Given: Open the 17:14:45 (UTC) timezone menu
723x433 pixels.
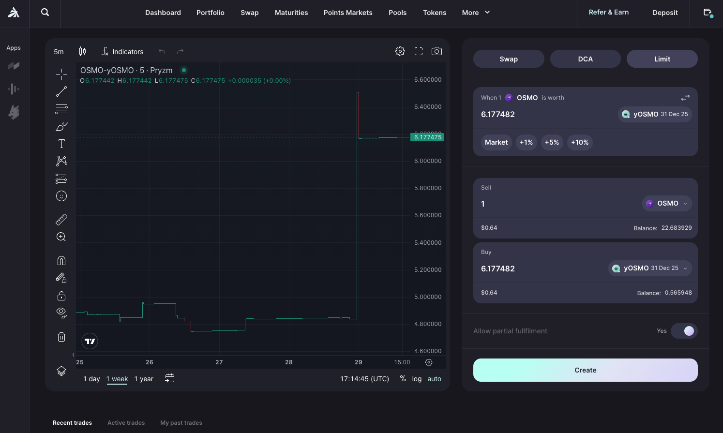Looking at the screenshot, I should click(364, 379).
